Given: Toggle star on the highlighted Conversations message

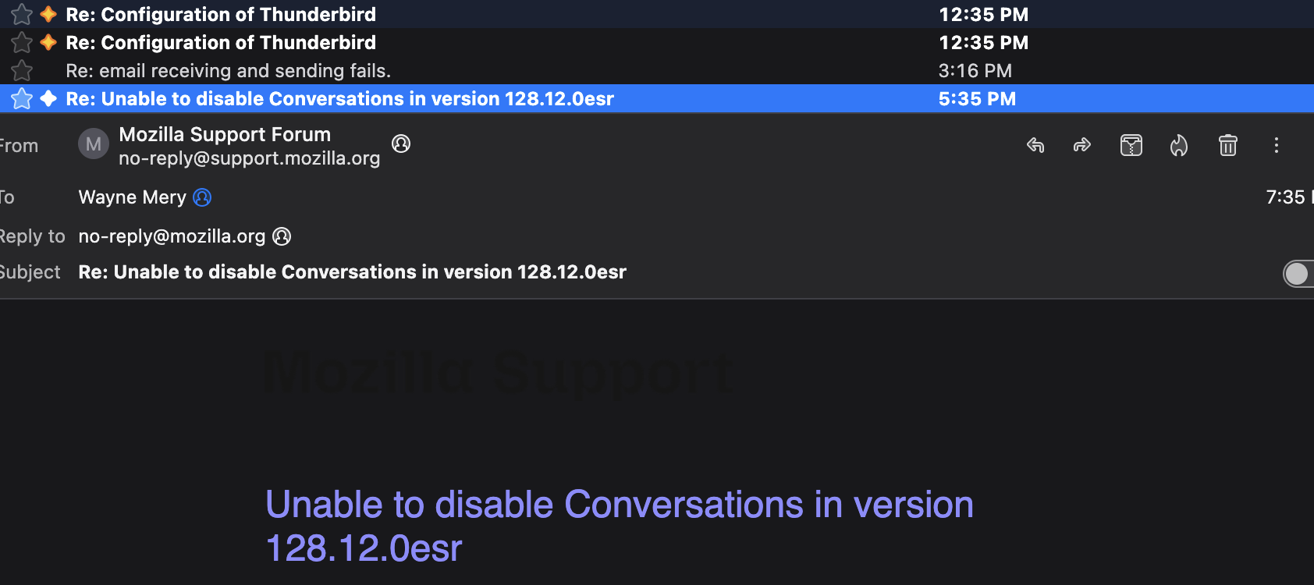Looking at the screenshot, I should click(22, 99).
